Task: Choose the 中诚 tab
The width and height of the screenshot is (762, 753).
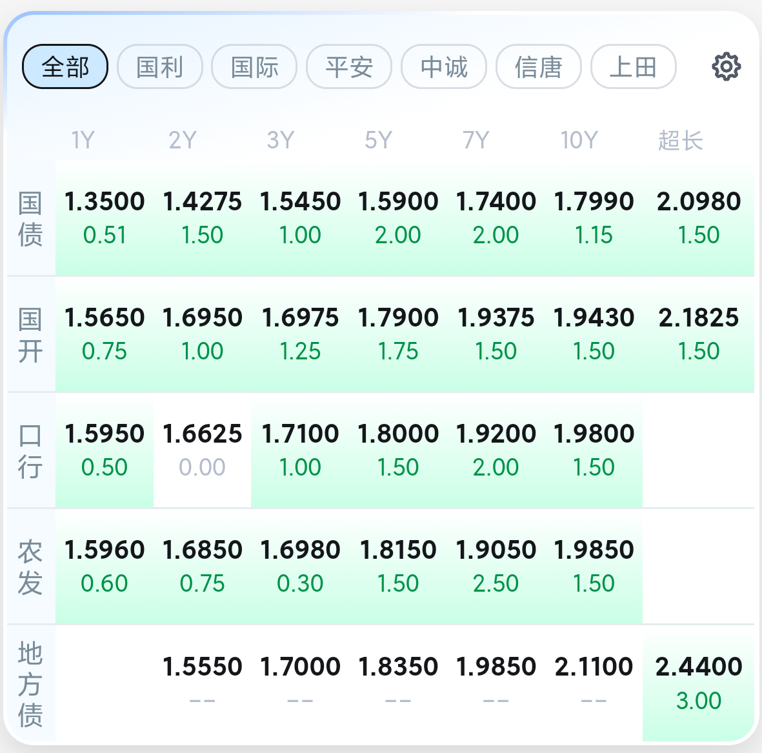Action: 444,66
